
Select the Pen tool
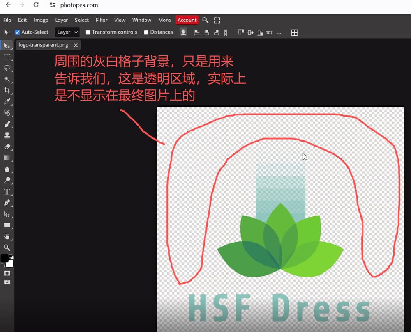coord(7,203)
